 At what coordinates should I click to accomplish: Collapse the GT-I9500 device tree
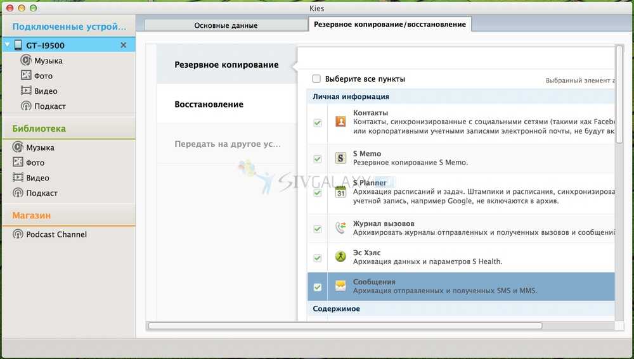[8, 45]
